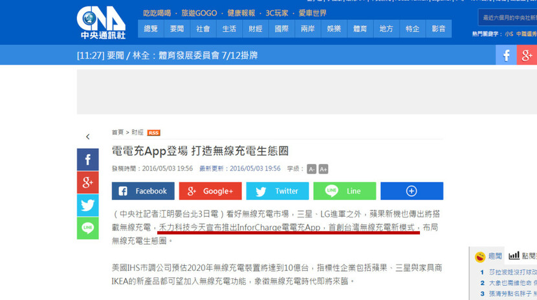Click the CNA 中央通訊社 logo
The height and width of the screenshot is (300, 537).
[101, 23]
